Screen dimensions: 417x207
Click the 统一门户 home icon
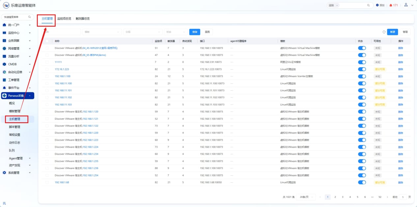tap(4, 25)
